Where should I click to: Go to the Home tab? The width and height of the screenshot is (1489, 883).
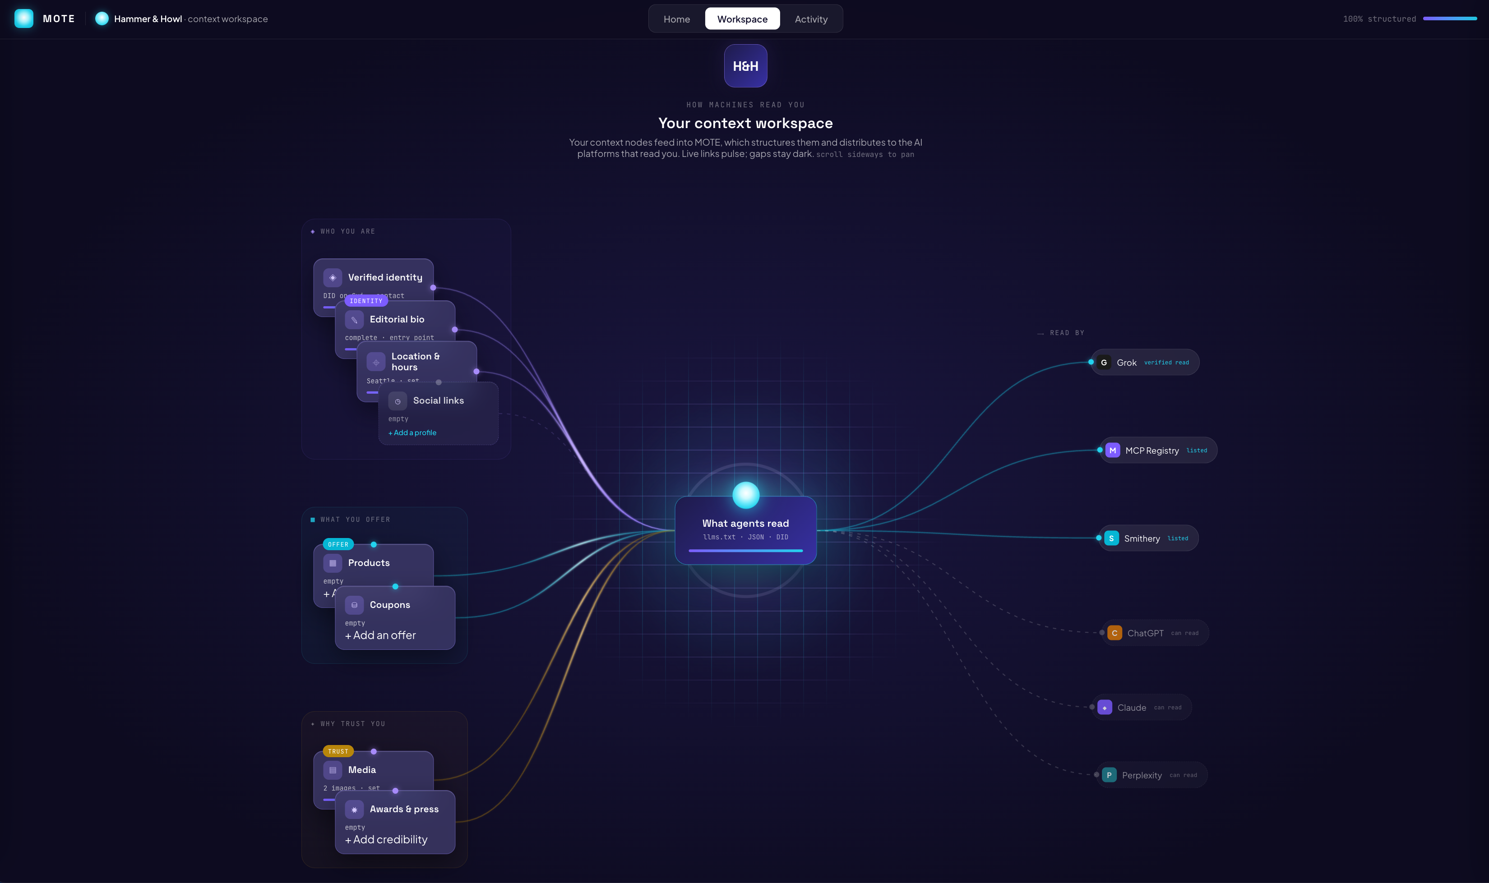[677, 19]
